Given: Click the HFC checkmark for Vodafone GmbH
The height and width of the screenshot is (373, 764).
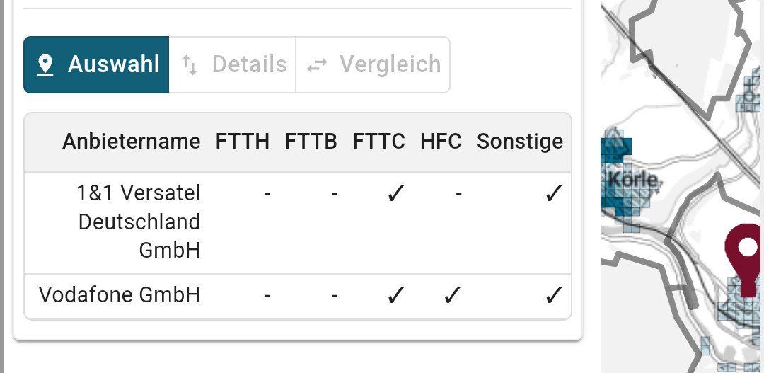Looking at the screenshot, I should tap(451, 296).
